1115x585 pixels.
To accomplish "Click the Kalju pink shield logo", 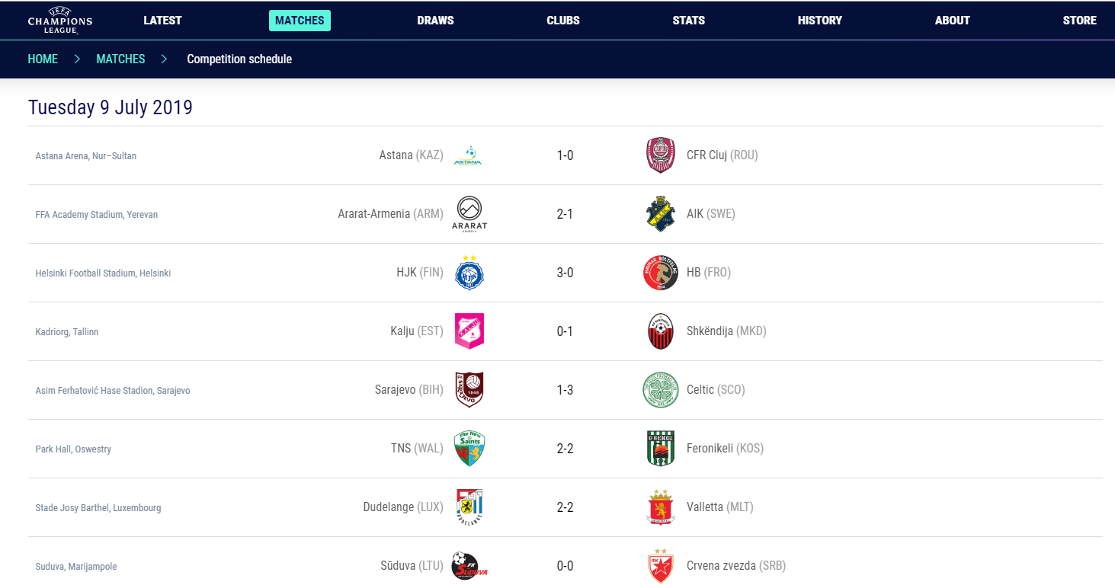I will pyautogui.click(x=469, y=331).
